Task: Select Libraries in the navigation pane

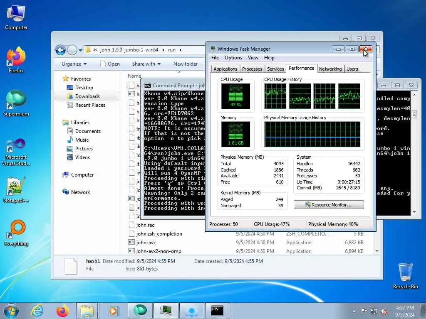Action: (80, 123)
